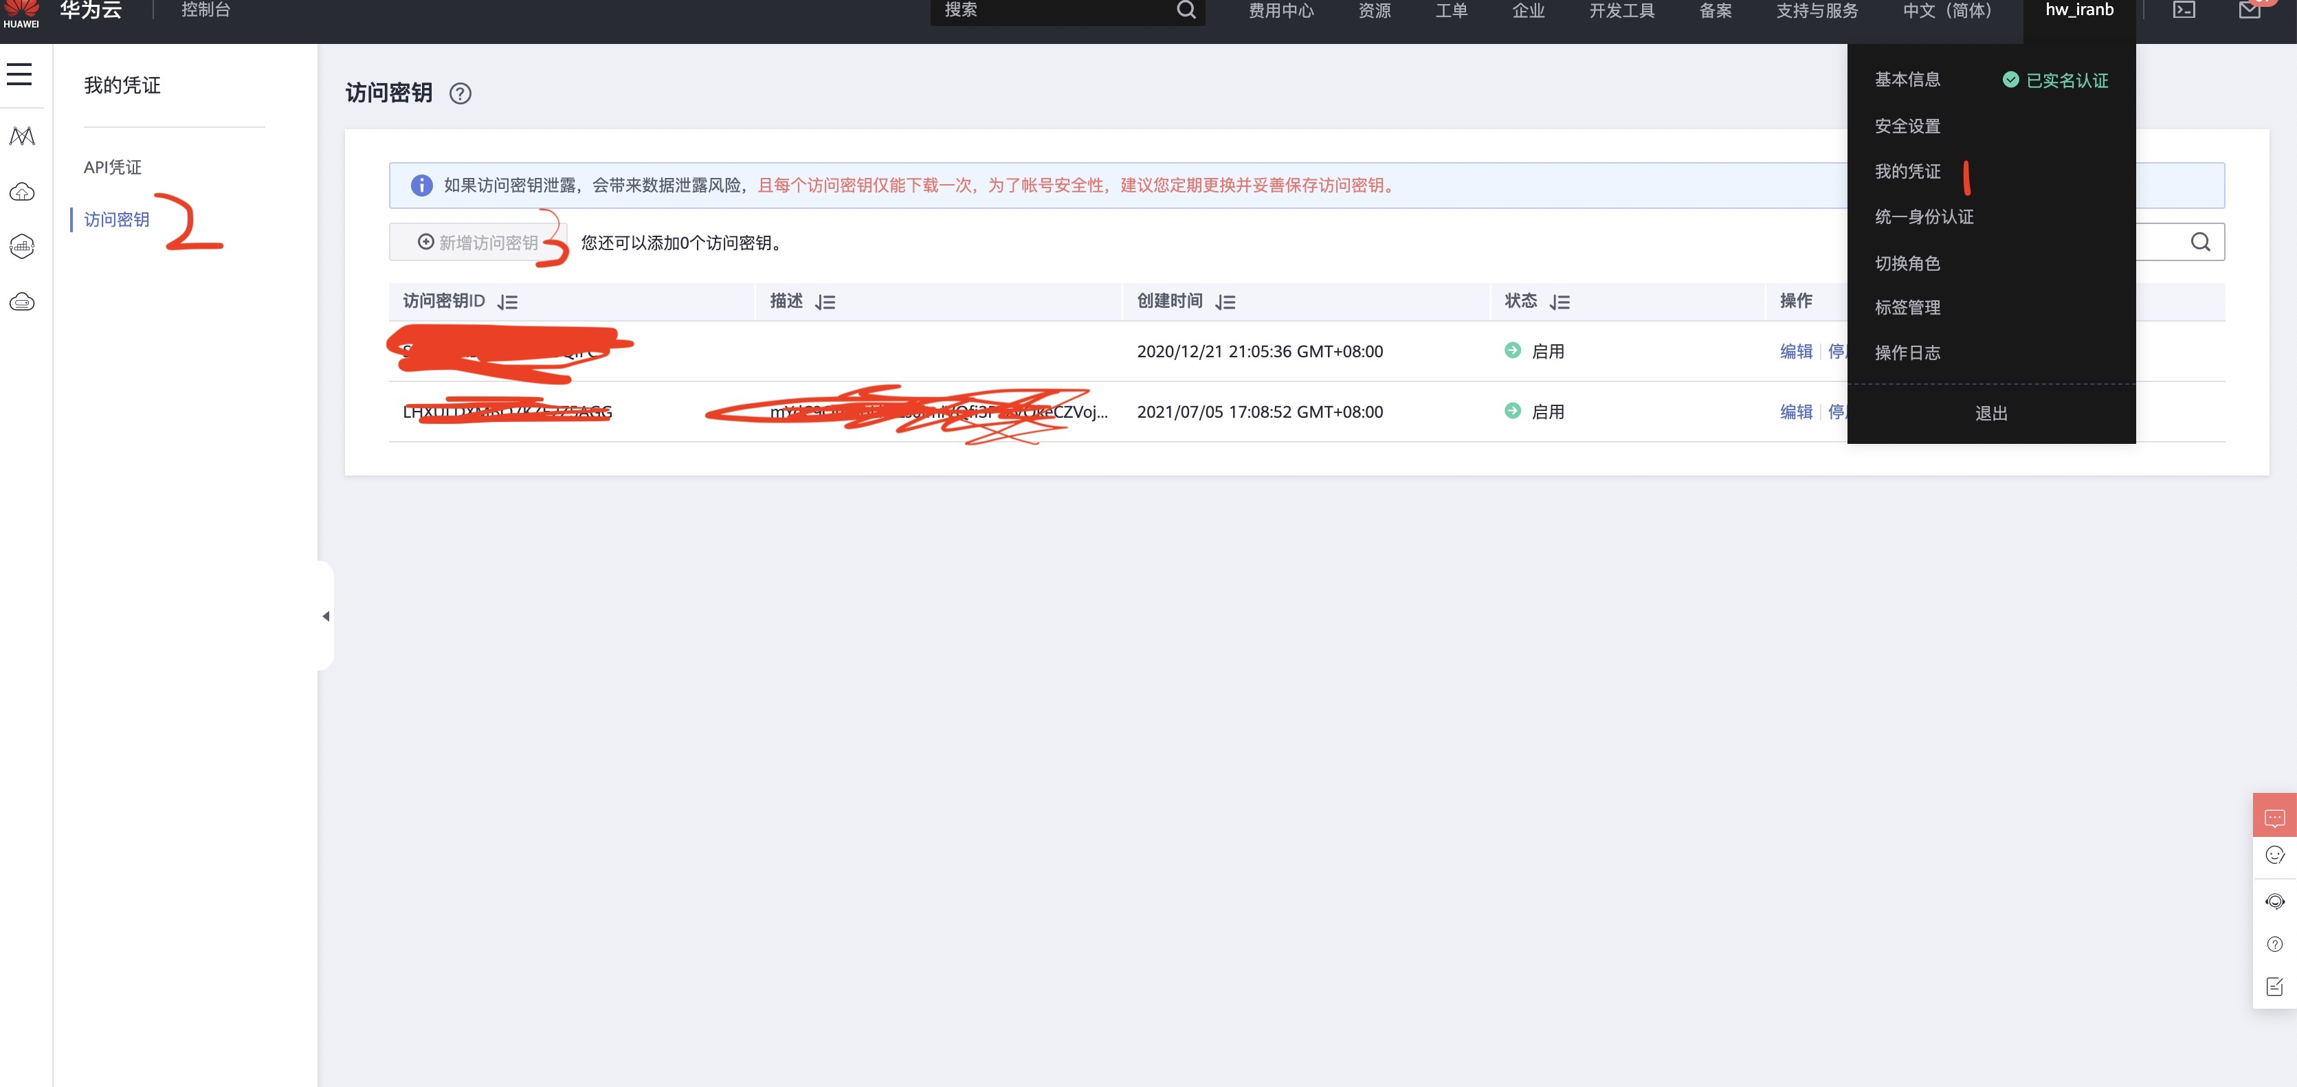
Task: Open the CloudShell terminal icon in top bar
Action: click(x=2184, y=10)
